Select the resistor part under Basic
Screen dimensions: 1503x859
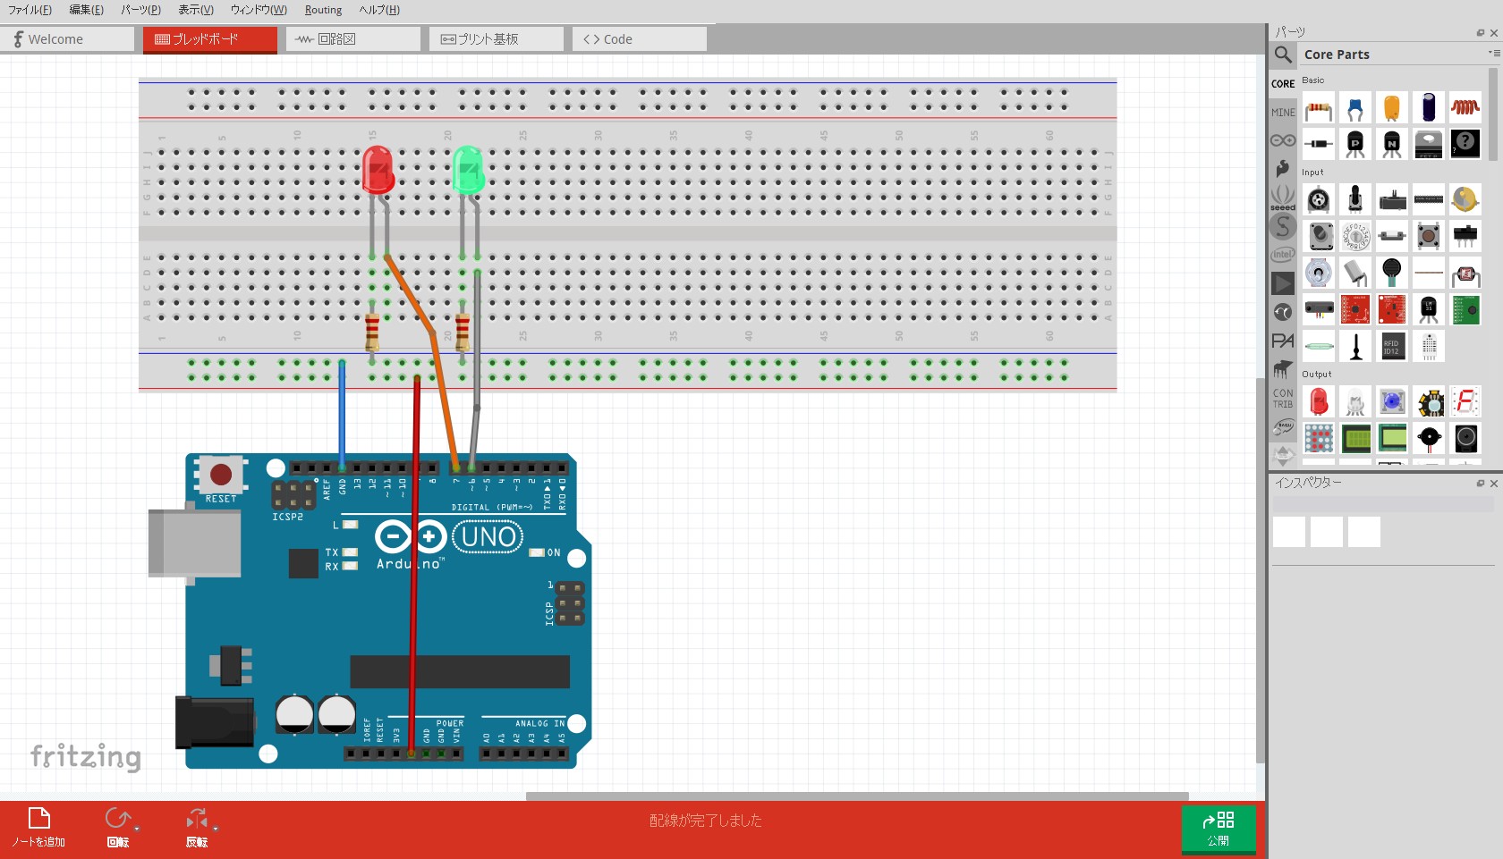click(x=1318, y=107)
